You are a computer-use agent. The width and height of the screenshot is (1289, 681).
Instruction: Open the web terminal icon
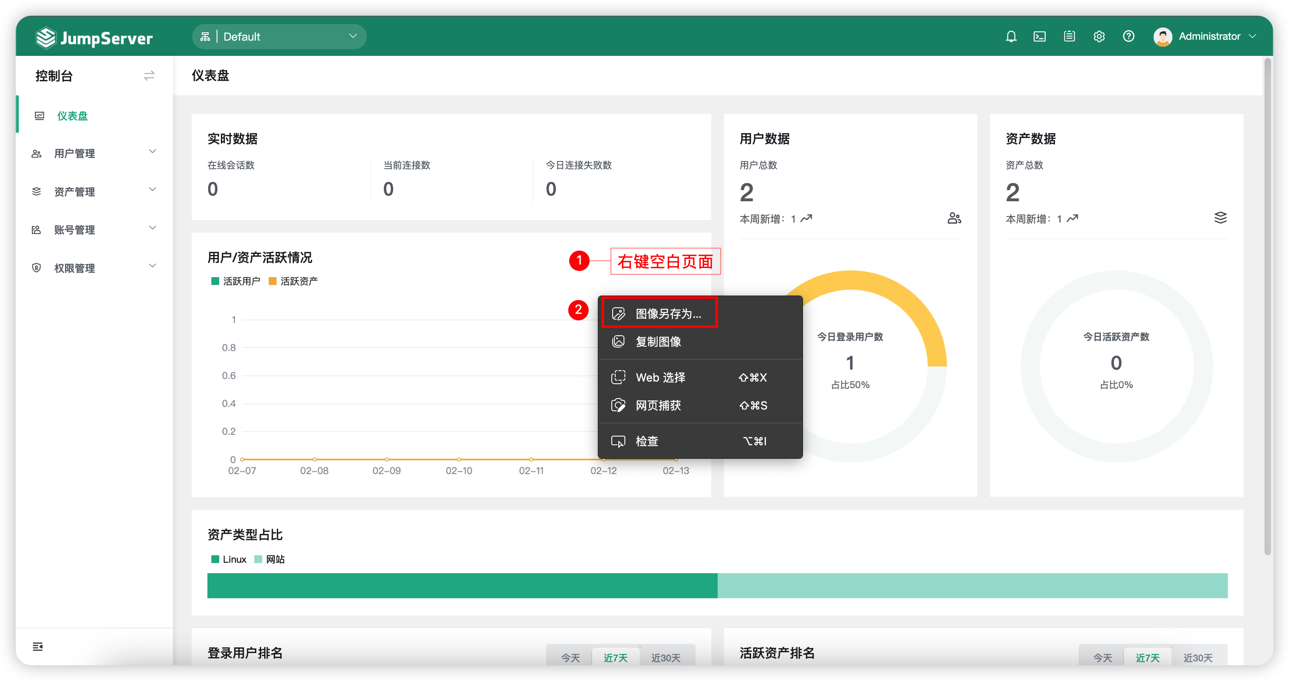(x=1040, y=37)
